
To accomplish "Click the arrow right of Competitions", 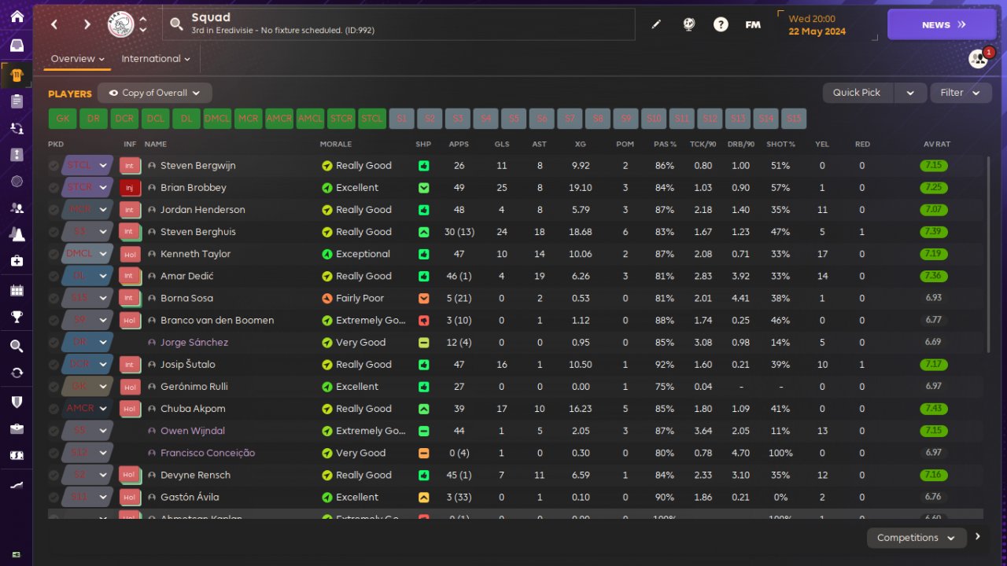I will (978, 537).
